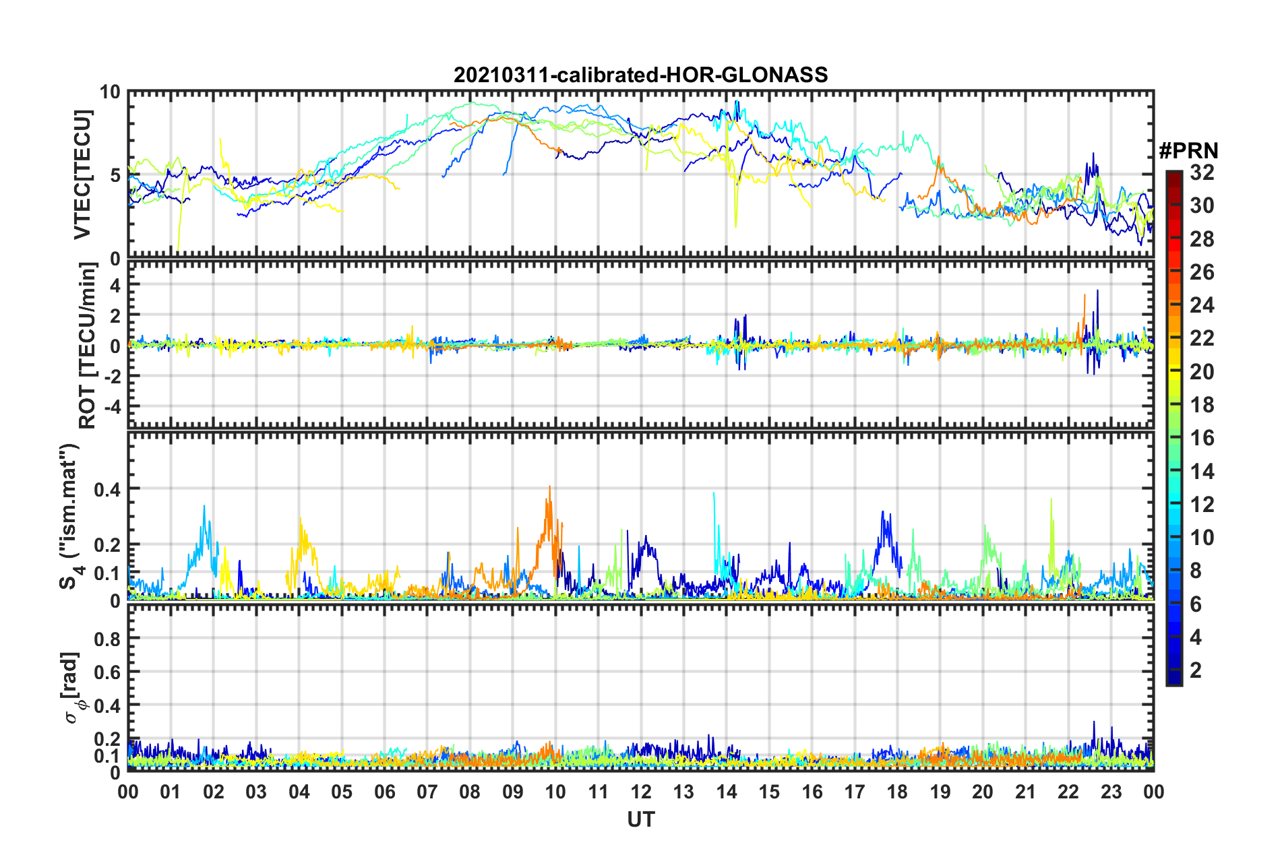Viewport: 1282px width, 857px height.
Task: Click the -2 tick on ROT axis
Action: 112,377
